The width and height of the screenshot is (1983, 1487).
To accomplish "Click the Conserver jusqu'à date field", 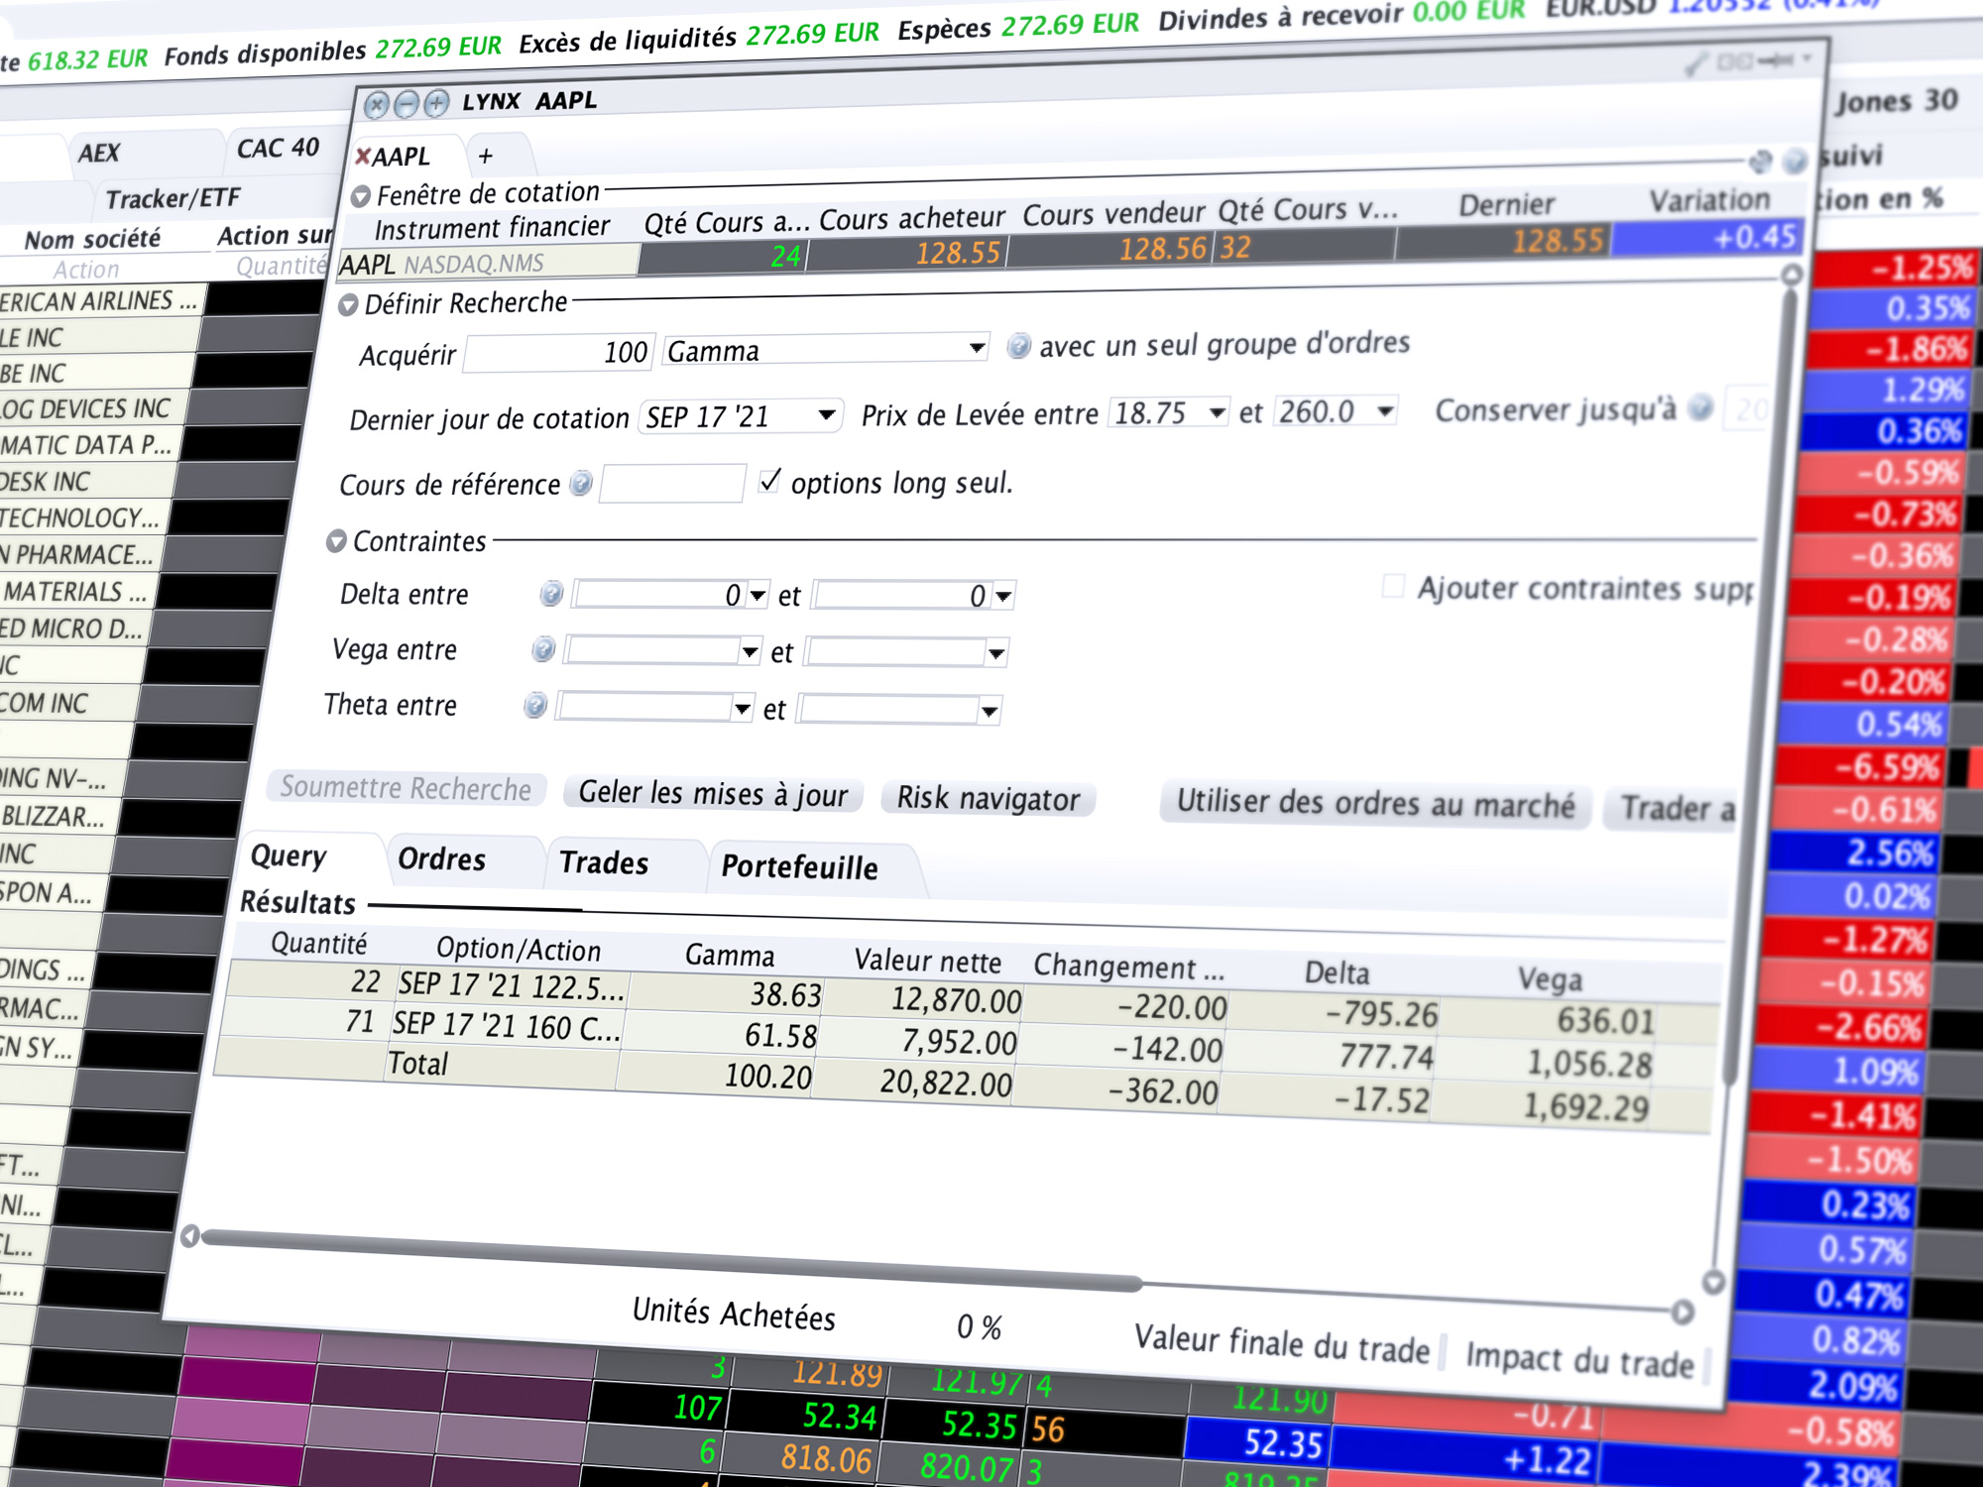I will [1747, 408].
